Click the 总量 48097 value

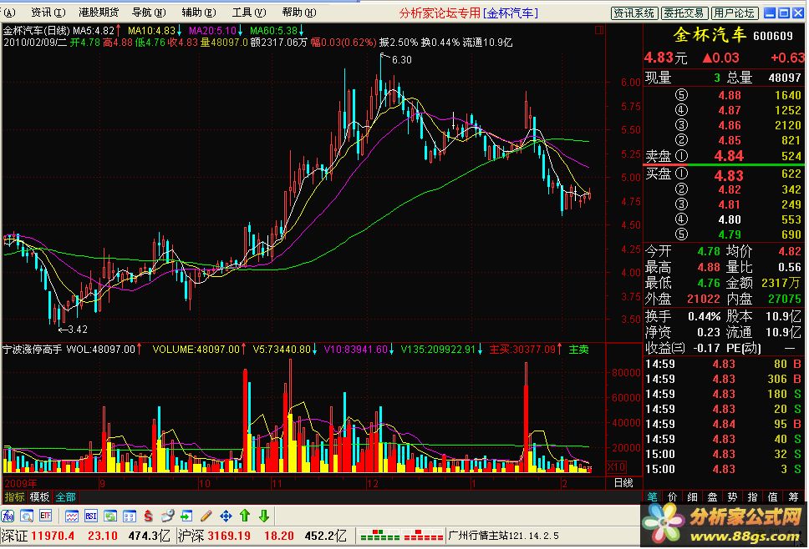pyautogui.click(x=784, y=78)
